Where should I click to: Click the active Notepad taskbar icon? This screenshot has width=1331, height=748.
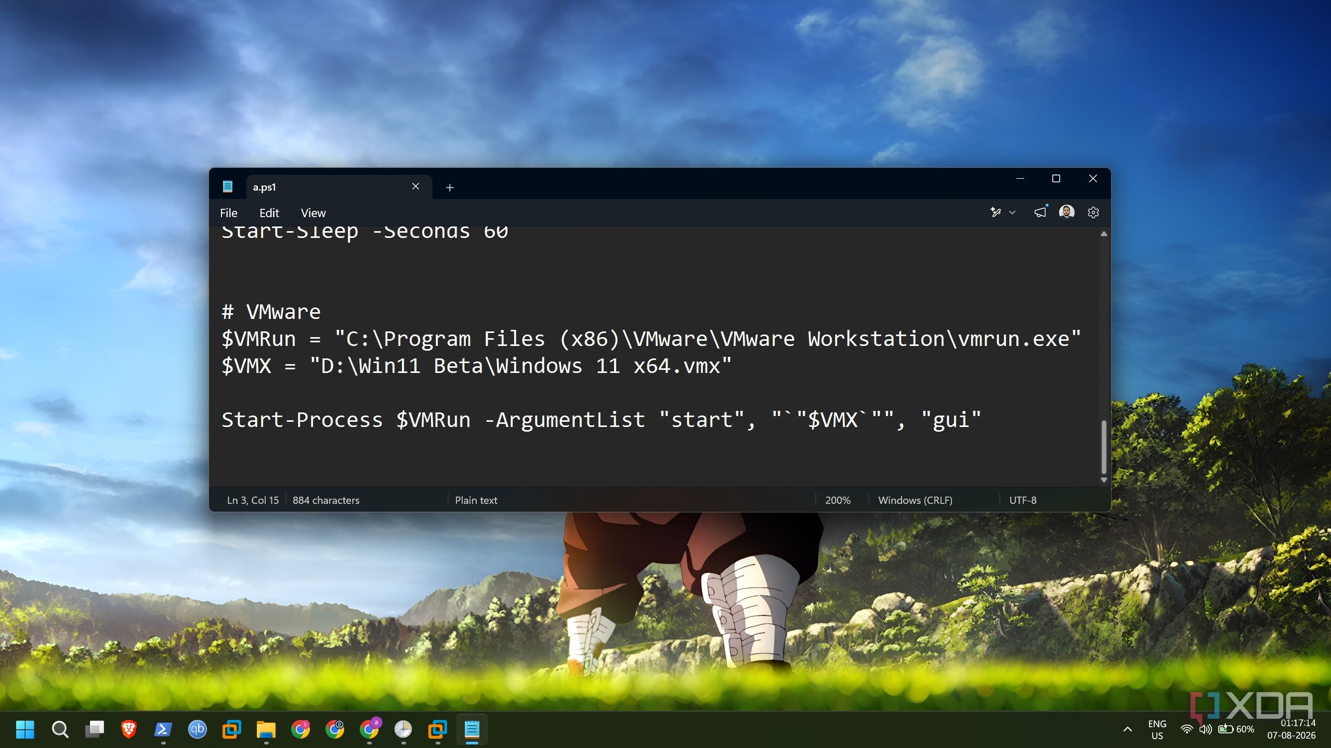point(472,729)
